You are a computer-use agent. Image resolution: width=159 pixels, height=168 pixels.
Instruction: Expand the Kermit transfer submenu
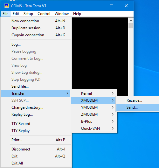click(94, 93)
